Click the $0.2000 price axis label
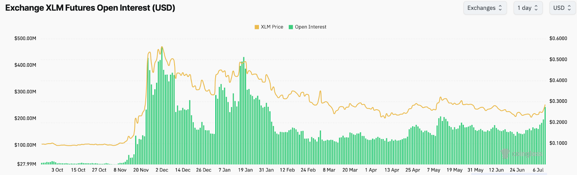Screen dimensions: 577x175 tap(558, 122)
